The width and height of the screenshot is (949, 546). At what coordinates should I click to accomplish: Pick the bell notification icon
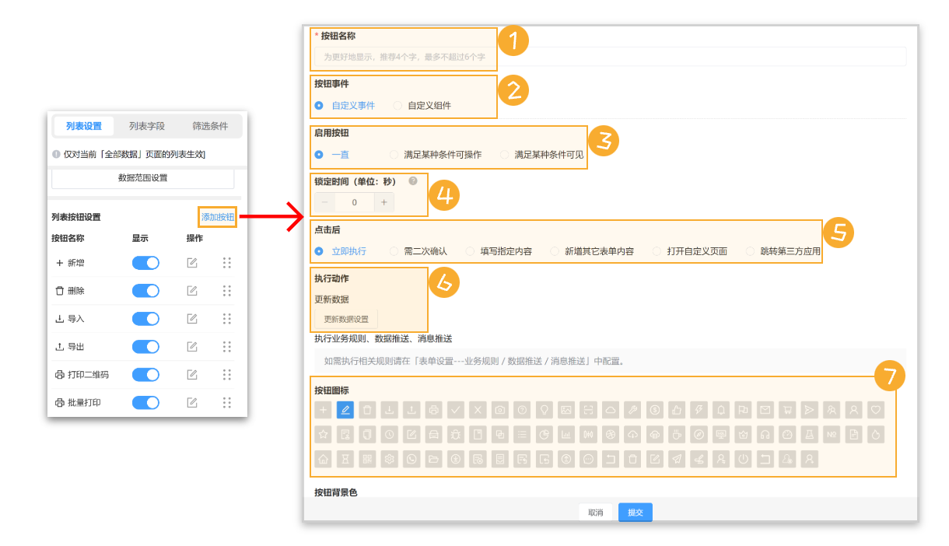coord(720,411)
